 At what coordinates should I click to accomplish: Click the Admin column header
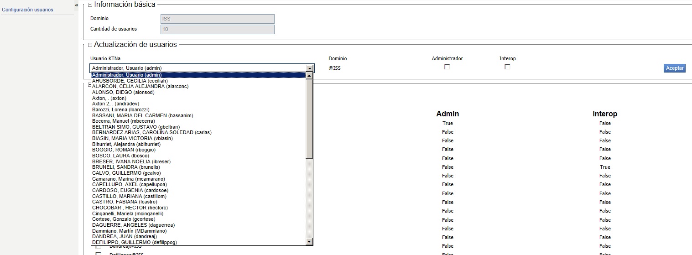click(447, 114)
